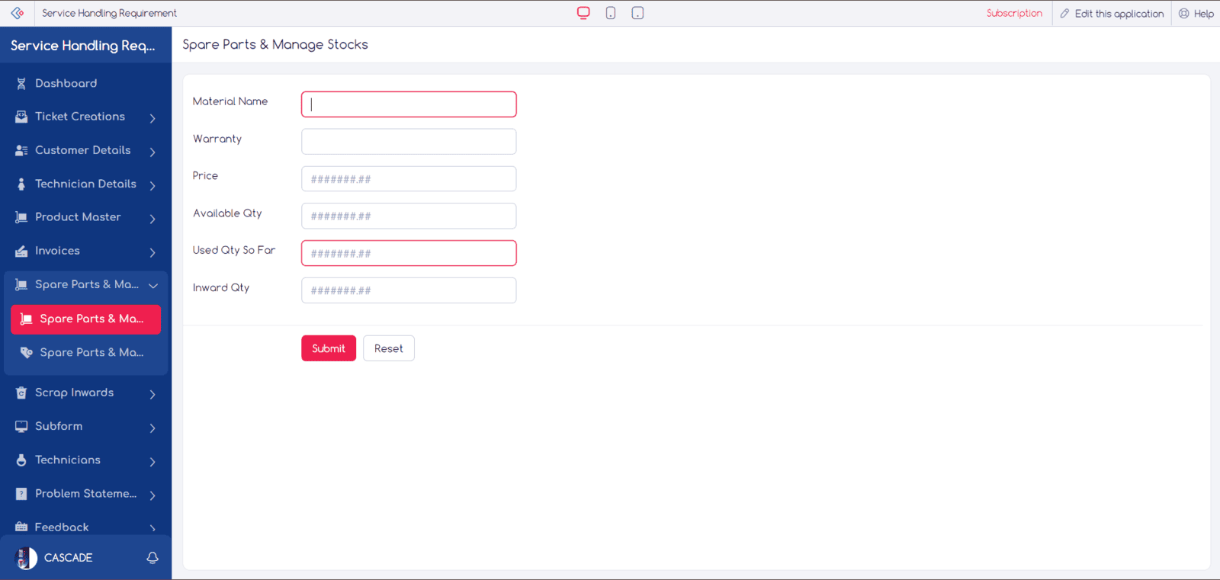This screenshot has height=580, width=1220.
Task: Focus the Price field
Action: point(409,179)
